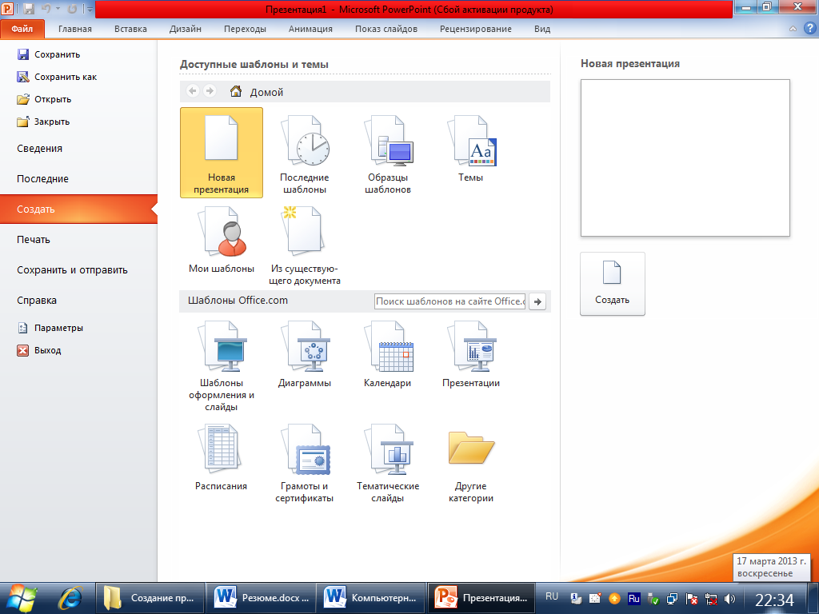Click the Шаблоны Office.com label
The height and width of the screenshot is (614, 819).
click(x=238, y=301)
